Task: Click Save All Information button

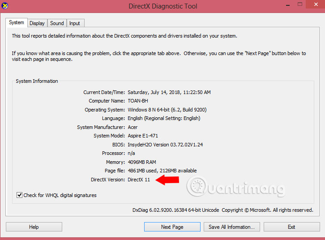Action: coord(231,227)
